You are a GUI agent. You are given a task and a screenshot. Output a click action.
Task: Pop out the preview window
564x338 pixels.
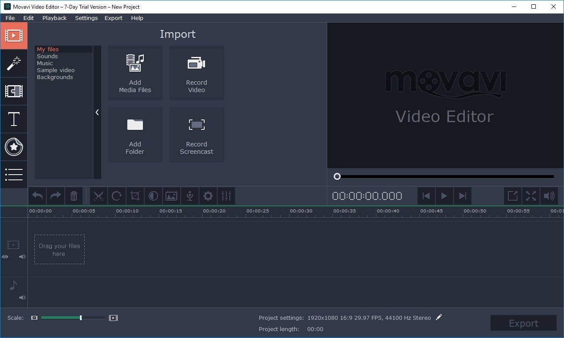click(513, 196)
